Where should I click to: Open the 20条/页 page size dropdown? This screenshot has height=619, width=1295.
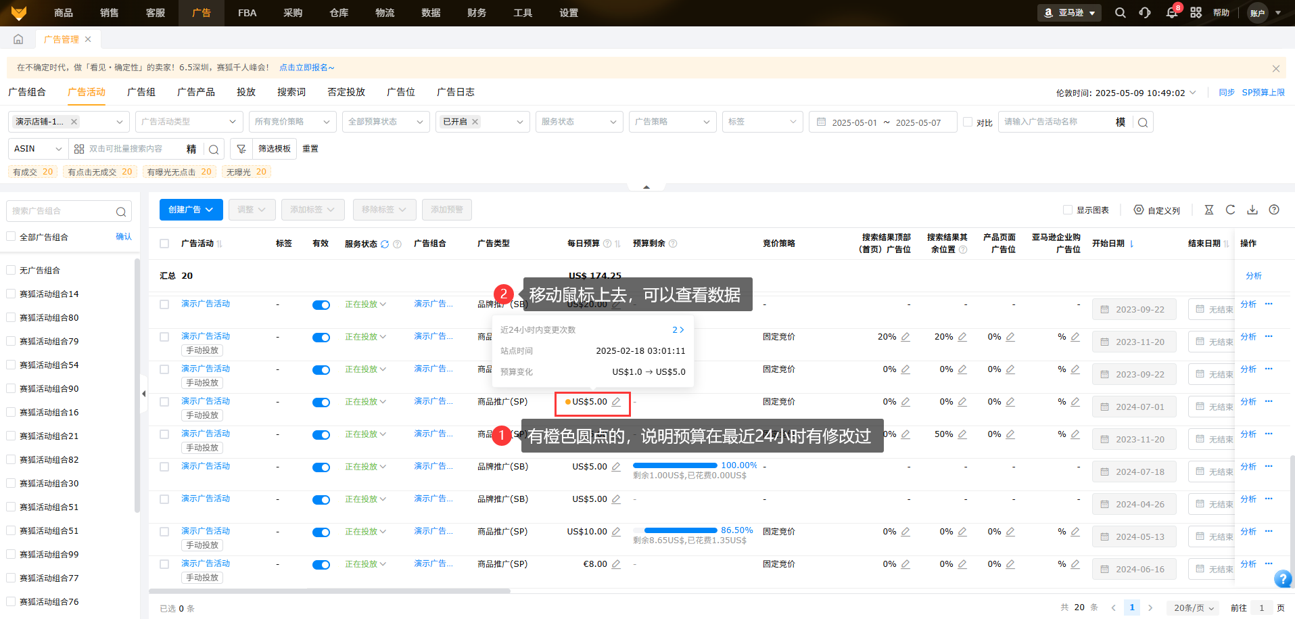(x=1194, y=607)
